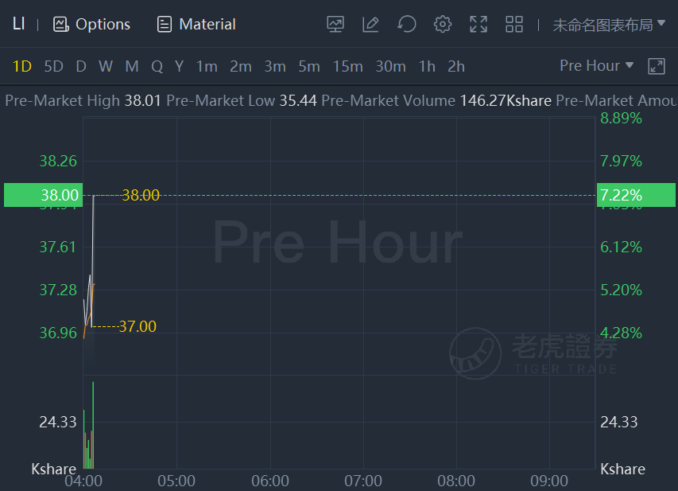Screen dimensions: 678x491
Task: Open the chart indicator icon
Action: coord(335,24)
